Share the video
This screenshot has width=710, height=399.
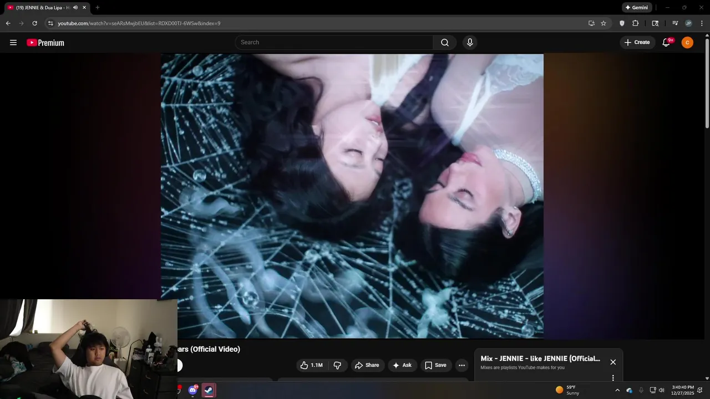[x=367, y=365]
